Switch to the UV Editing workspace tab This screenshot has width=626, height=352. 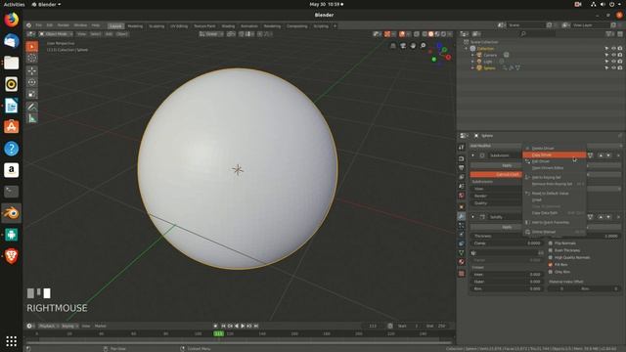[x=179, y=26]
